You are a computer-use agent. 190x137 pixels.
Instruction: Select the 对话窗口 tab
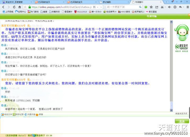pos(146,2)
